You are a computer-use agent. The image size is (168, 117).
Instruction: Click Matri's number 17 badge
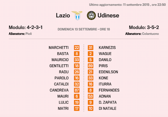tap(77, 108)
